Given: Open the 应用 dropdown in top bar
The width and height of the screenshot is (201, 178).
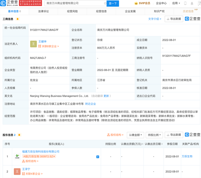Looking at the screenshot, I should pyautogui.click(x=176, y=3).
